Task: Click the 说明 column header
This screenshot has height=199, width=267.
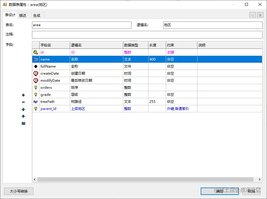Action: pos(229,45)
